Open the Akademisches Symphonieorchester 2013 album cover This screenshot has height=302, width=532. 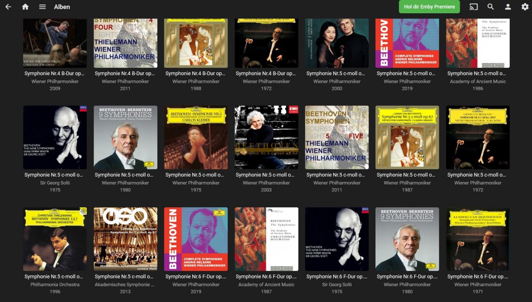click(x=125, y=239)
